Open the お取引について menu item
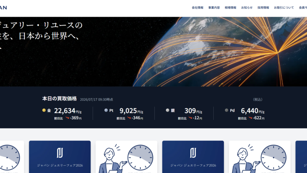Screen dimensions: 307x173 (284, 8)
